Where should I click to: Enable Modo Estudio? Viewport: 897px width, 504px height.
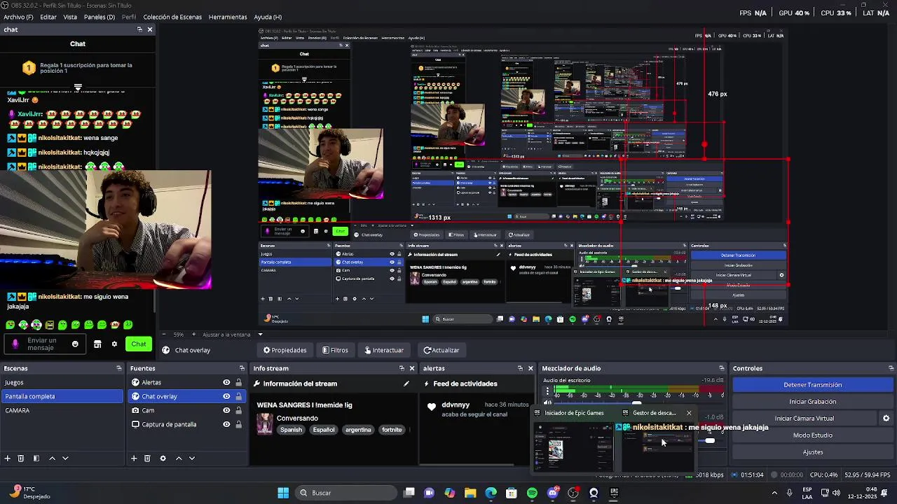point(813,435)
